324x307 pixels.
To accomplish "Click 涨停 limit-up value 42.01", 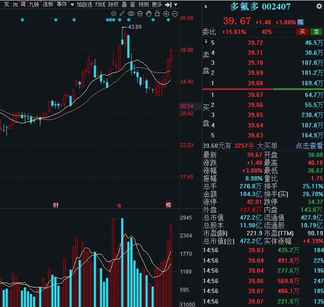I will click(255, 202).
